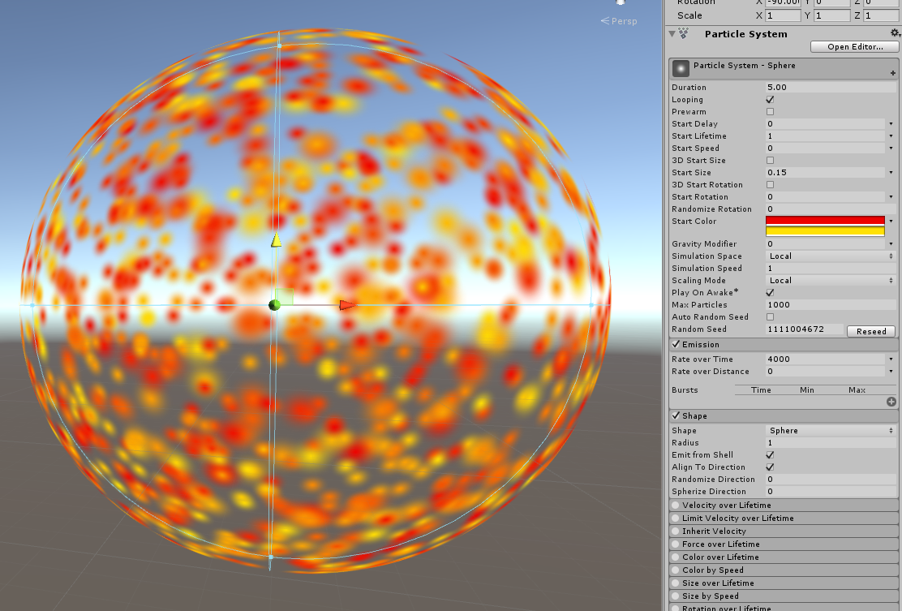
Task: Toggle Play On Awake checkbox
Action: tap(771, 292)
